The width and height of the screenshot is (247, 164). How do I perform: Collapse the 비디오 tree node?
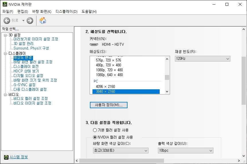point(5,95)
